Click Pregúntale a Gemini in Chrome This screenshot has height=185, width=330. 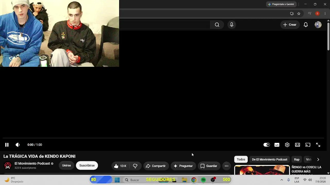(x=281, y=4)
